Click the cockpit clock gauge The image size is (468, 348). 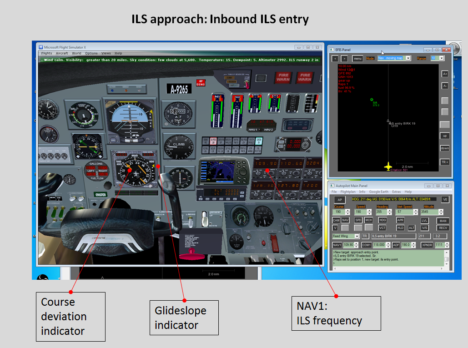pos(48,109)
